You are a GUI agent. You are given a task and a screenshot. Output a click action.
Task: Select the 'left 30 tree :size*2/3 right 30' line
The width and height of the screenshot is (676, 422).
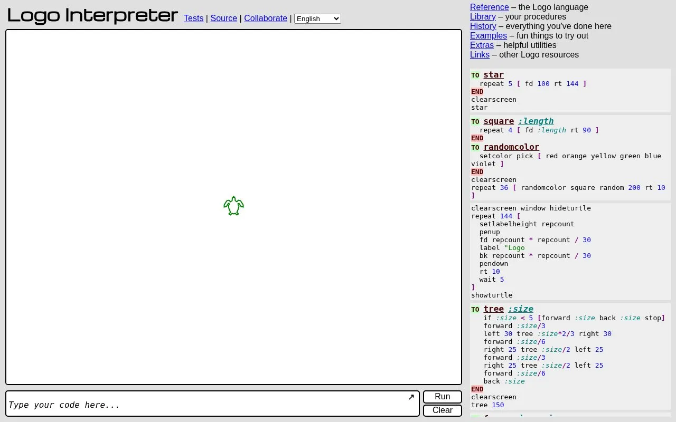tap(548, 334)
